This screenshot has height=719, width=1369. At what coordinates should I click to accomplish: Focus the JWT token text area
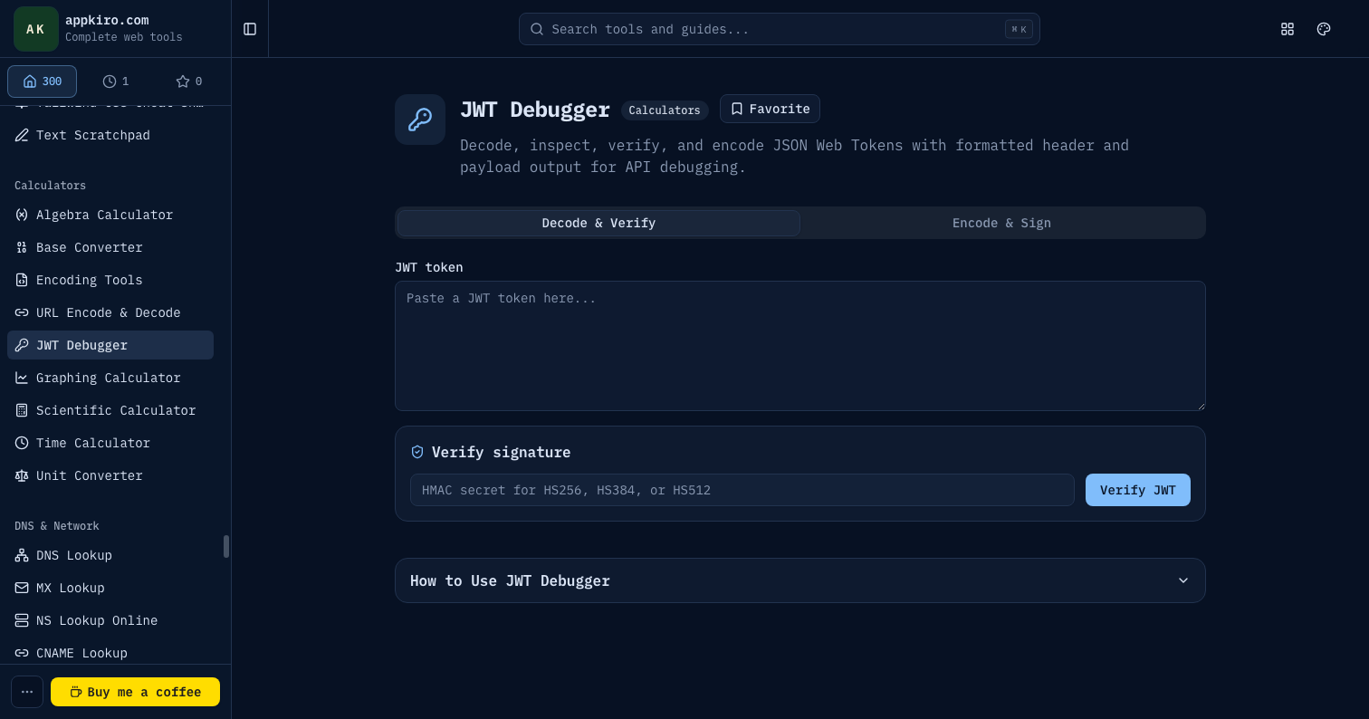(800, 346)
